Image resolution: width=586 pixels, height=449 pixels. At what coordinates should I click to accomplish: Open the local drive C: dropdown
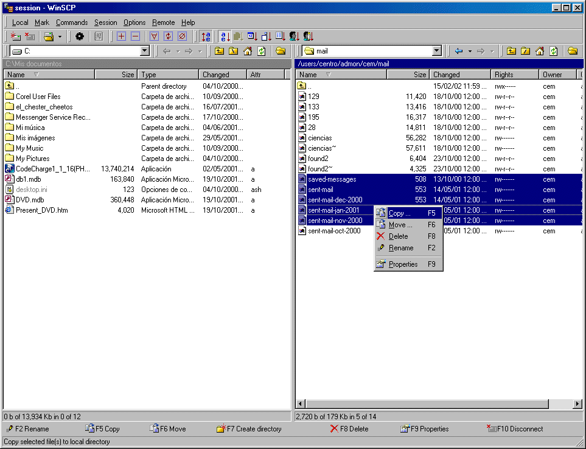[x=145, y=51]
